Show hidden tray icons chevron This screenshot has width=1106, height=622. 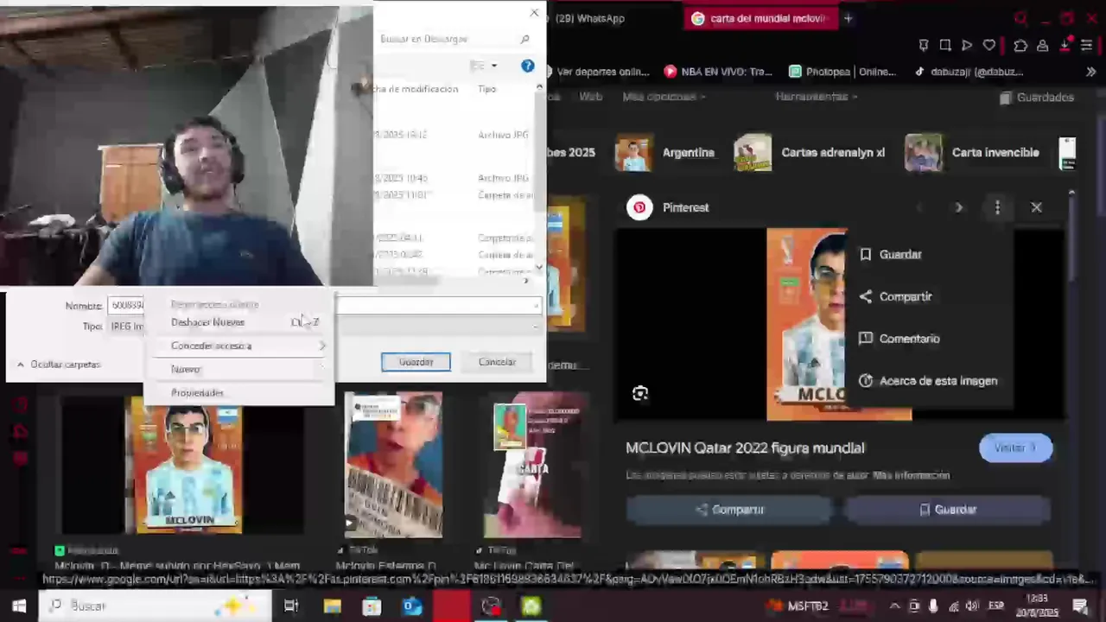894,606
